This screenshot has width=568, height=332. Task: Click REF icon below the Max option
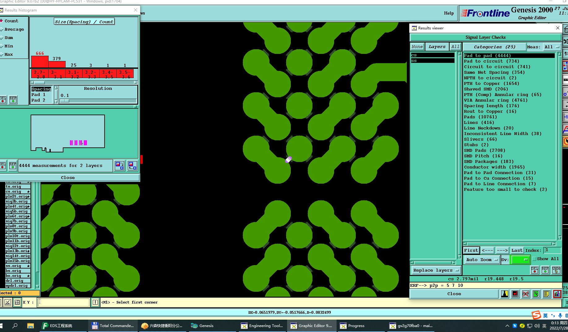[x=13, y=99]
